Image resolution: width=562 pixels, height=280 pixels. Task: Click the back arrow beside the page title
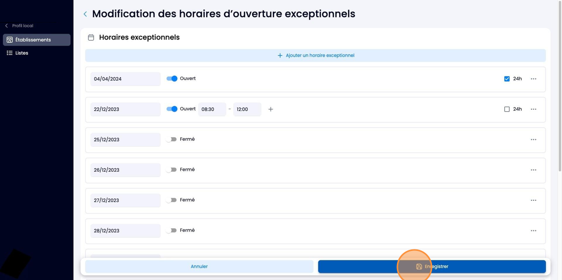(x=85, y=14)
